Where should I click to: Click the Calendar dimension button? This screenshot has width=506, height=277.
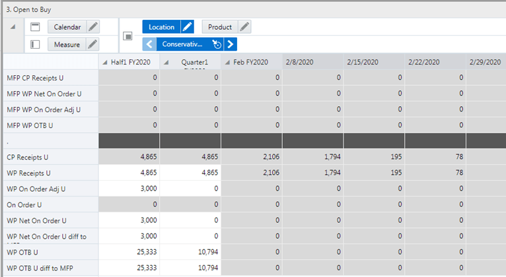point(67,27)
